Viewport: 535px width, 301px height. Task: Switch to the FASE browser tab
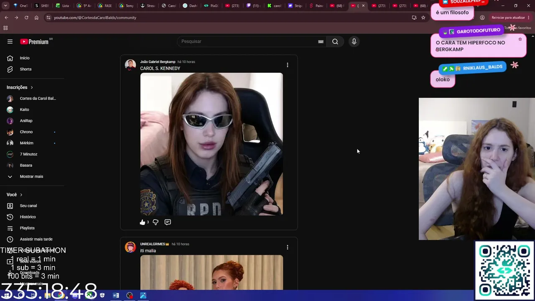106,6
